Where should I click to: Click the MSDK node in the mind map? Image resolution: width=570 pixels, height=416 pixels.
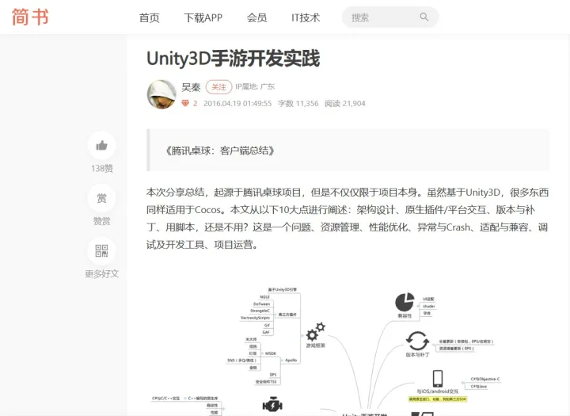(271, 353)
